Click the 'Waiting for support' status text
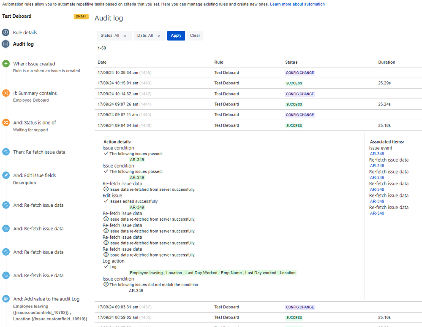This screenshot has height=327, width=422. [30, 130]
